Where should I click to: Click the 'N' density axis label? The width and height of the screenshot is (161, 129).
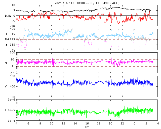pyautogui.click(x=6, y=63)
